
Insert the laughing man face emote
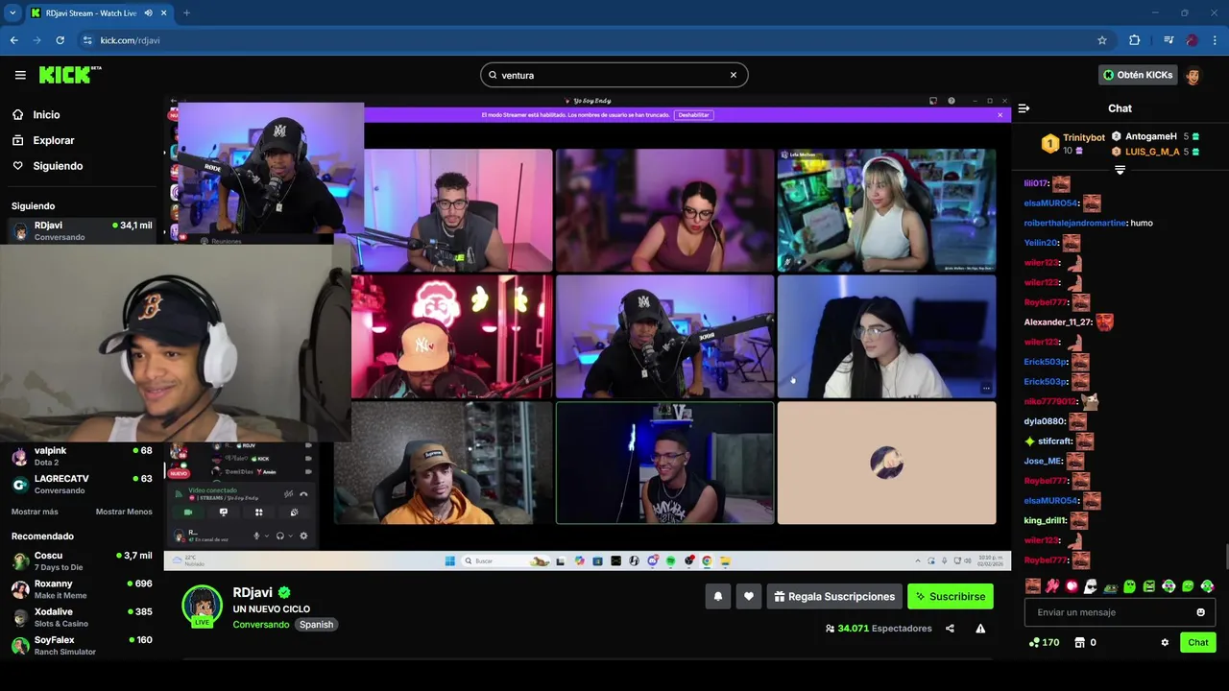(1032, 585)
